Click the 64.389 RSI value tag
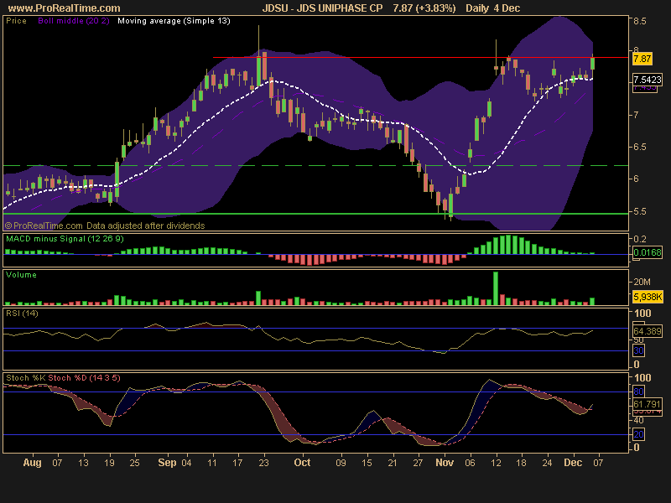The width and height of the screenshot is (671, 503). pos(648,331)
